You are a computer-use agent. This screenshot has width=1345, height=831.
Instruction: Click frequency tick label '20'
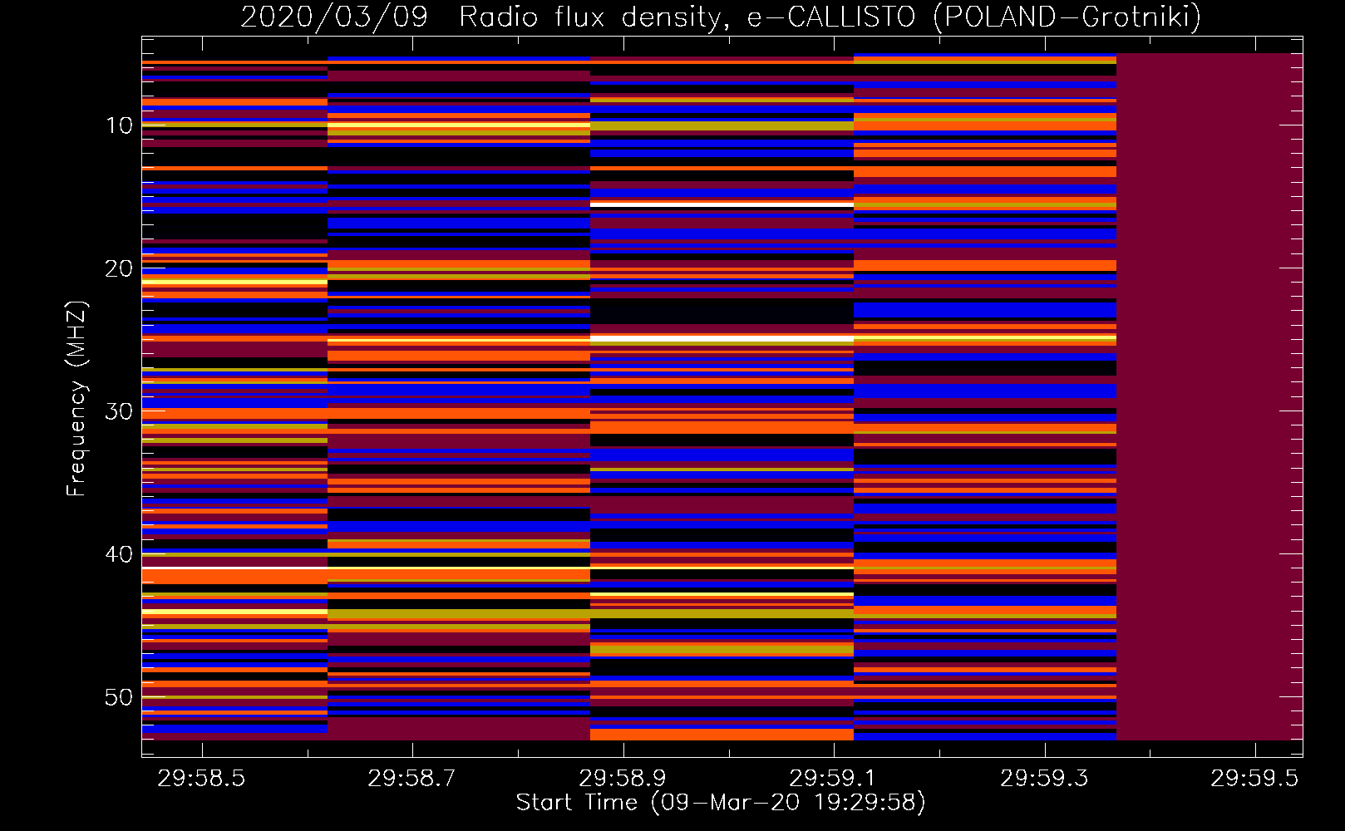[x=119, y=268]
